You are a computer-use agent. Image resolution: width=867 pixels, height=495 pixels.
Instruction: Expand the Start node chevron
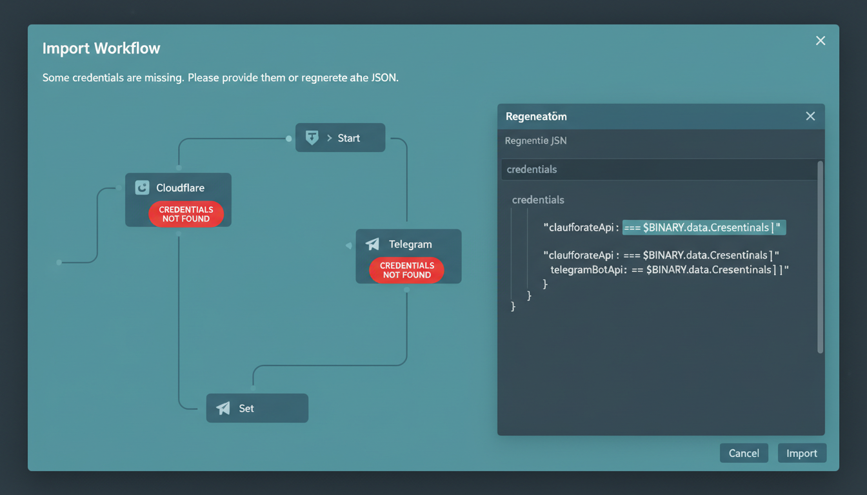coord(330,138)
